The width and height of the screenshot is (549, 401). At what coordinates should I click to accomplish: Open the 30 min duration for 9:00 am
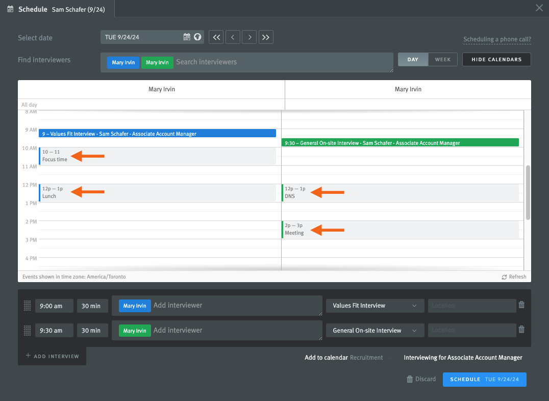(x=92, y=306)
